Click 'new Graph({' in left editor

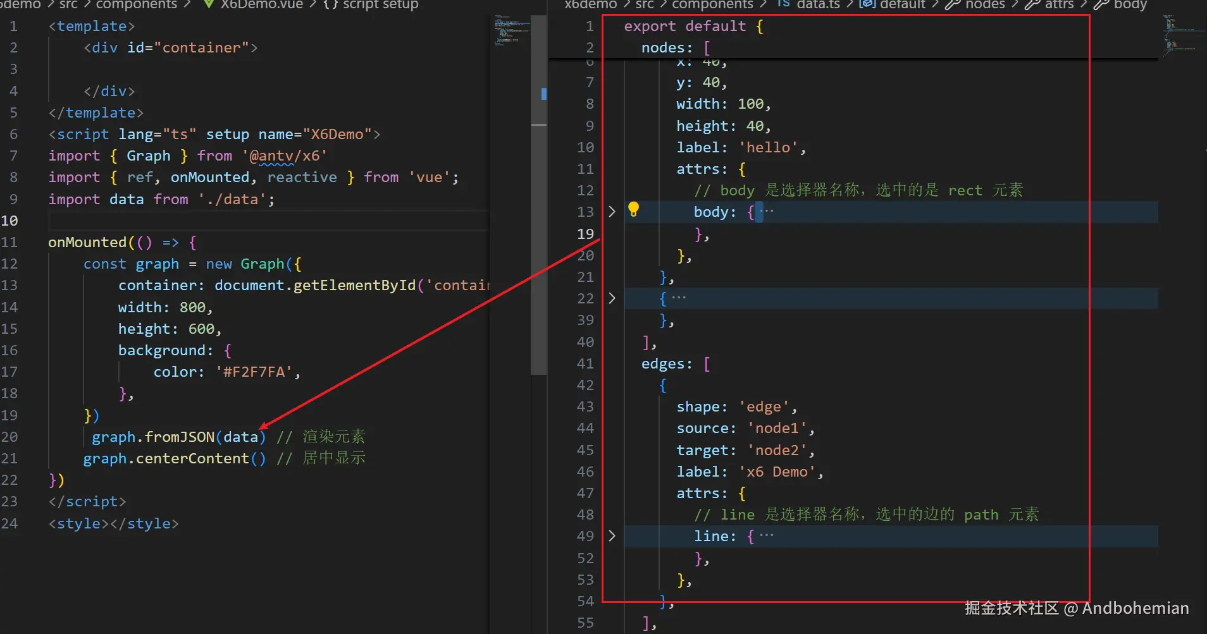[x=254, y=264]
